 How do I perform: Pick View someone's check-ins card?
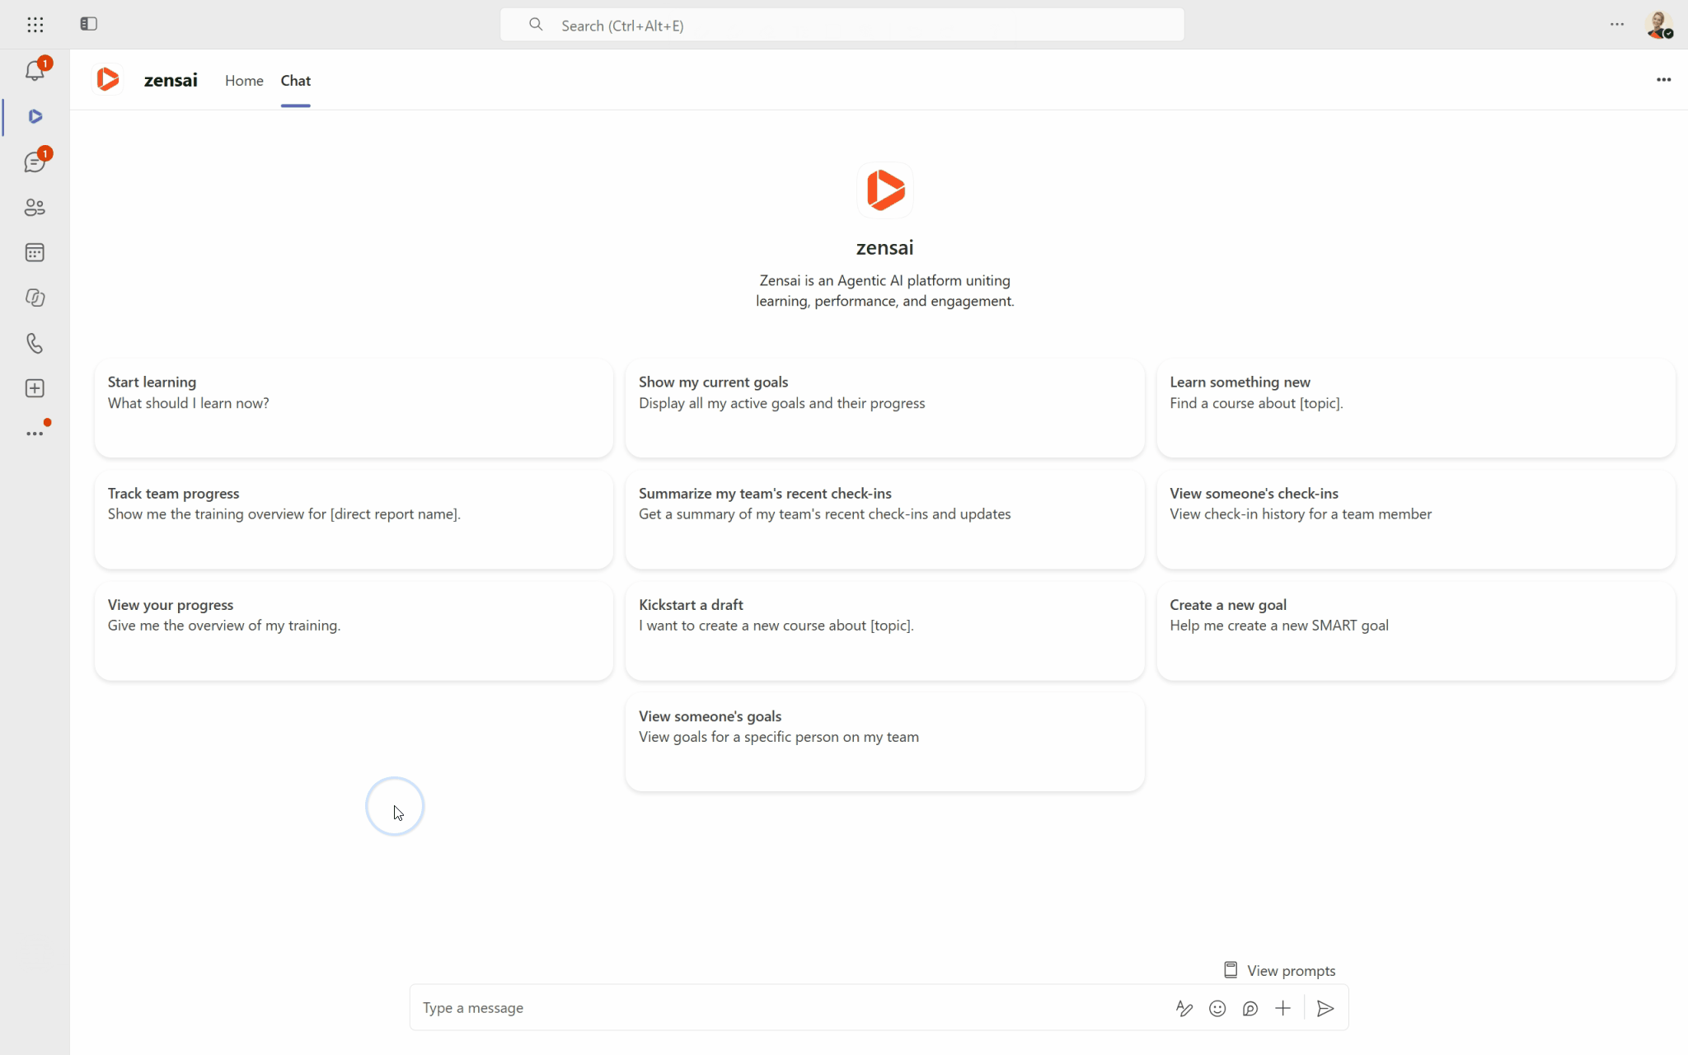tap(1416, 519)
